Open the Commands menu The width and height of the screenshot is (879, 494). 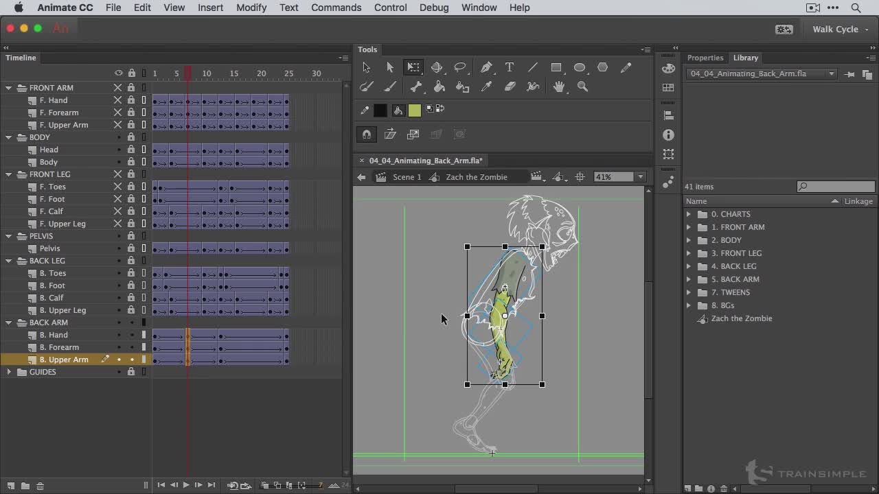(336, 8)
